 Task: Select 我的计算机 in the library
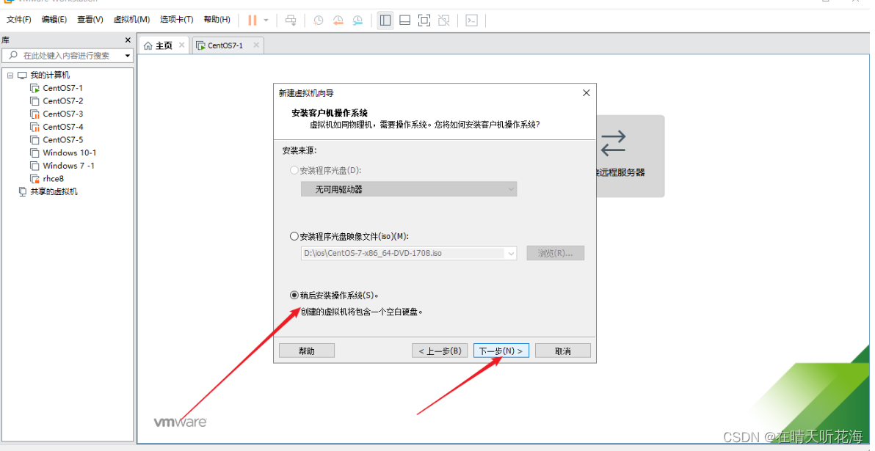(x=50, y=76)
